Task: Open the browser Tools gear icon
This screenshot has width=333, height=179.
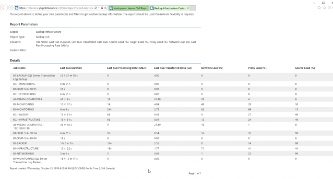Action: 329,8
